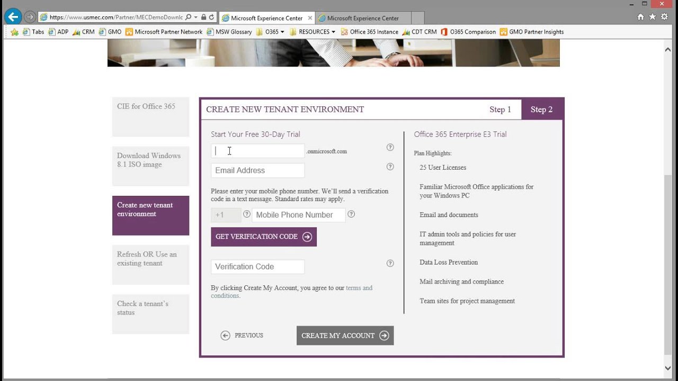The width and height of the screenshot is (678, 381).
Task: Click GET VERIFICATION CODE button
Action: click(264, 237)
